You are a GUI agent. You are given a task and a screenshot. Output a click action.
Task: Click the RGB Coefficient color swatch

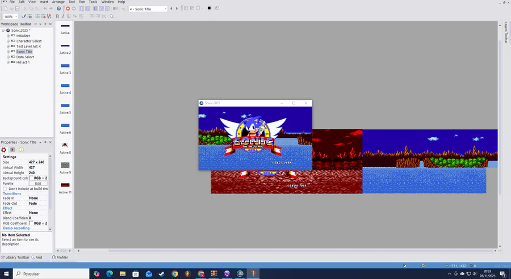31,223
